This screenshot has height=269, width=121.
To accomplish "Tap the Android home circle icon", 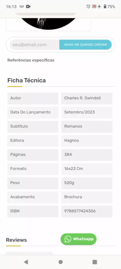I will [60, 262].
